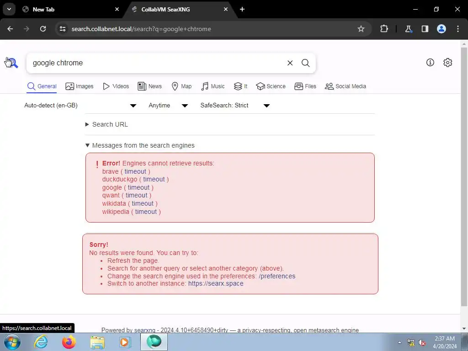The width and height of the screenshot is (468, 351).
Task: Toggle the browser side panel
Action: 425,29
